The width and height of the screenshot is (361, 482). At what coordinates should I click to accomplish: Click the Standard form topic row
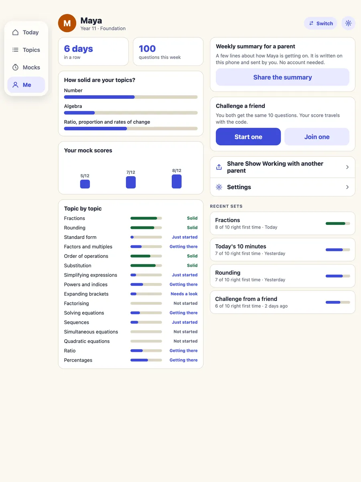tap(131, 237)
